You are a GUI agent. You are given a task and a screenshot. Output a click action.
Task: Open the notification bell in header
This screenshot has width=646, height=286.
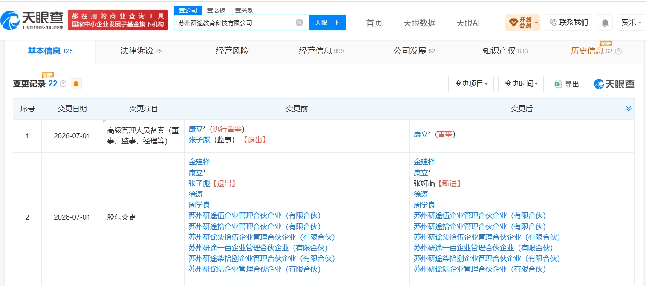coord(605,23)
